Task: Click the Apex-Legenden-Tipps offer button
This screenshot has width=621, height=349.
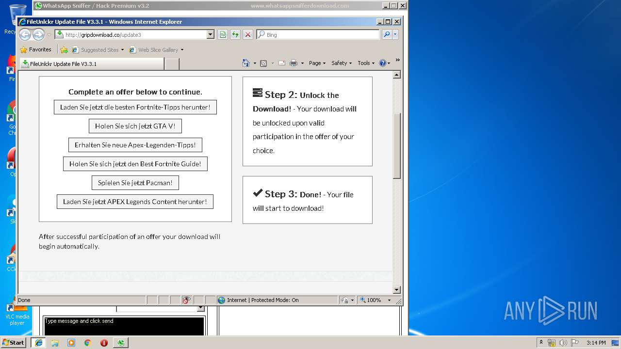Action: pos(135,145)
